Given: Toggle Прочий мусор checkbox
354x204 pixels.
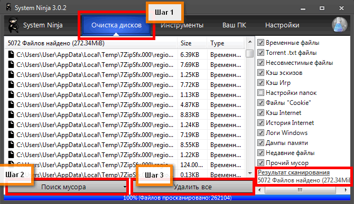Looking at the screenshot, I should (x=261, y=163).
